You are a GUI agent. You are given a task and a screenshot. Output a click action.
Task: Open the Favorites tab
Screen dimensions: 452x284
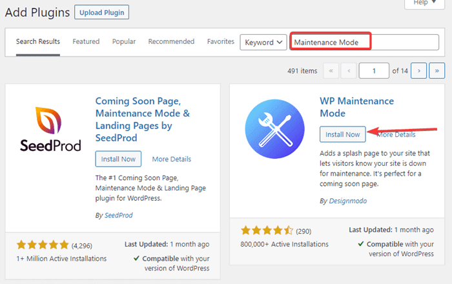pyautogui.click(x=221, y=42)
